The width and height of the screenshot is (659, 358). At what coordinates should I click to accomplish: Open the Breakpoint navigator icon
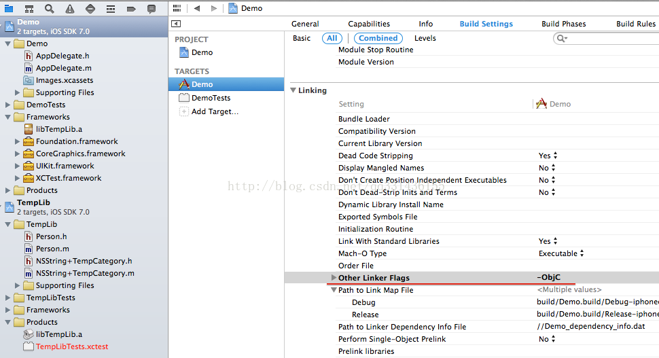click(131, 8)
